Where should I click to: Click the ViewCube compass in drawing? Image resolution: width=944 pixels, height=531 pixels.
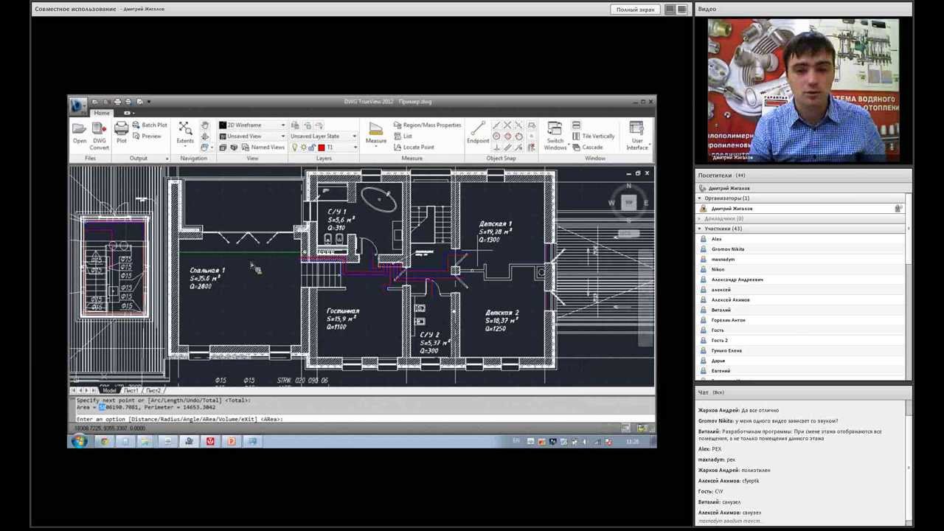point(628,202)
